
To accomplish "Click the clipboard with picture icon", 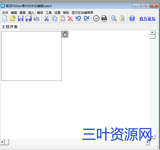I will click(x=122, y=18).
